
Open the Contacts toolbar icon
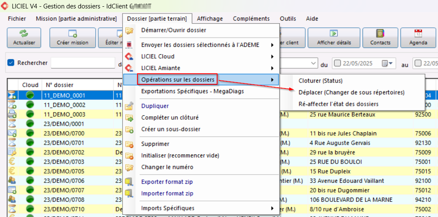[380, 34]
